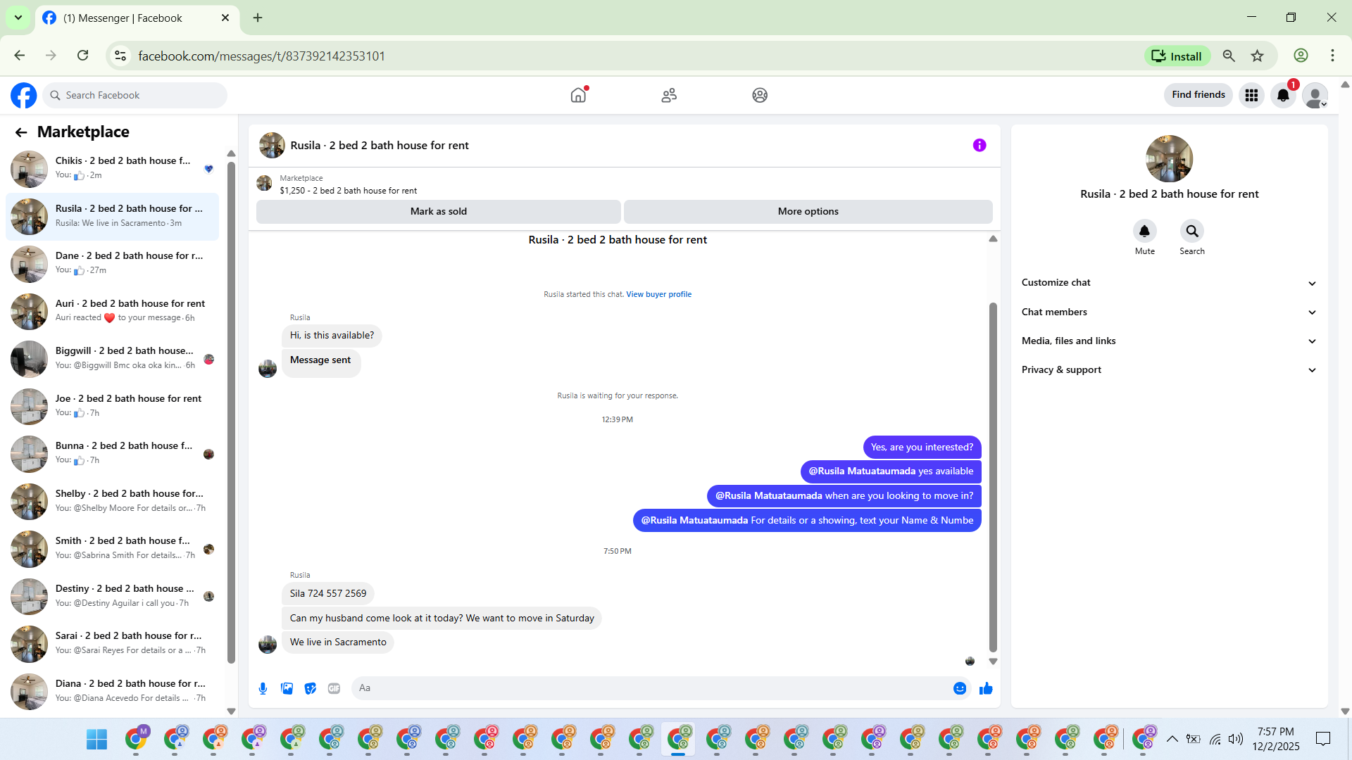Open the notifications bell
The width and height of the screenshot is (1352, 760).
pyautogui.click(x=1283, y=95)
